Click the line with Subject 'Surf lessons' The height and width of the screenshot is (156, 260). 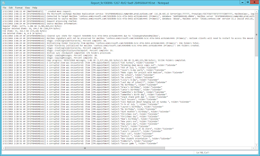click(x=80, y=99)
